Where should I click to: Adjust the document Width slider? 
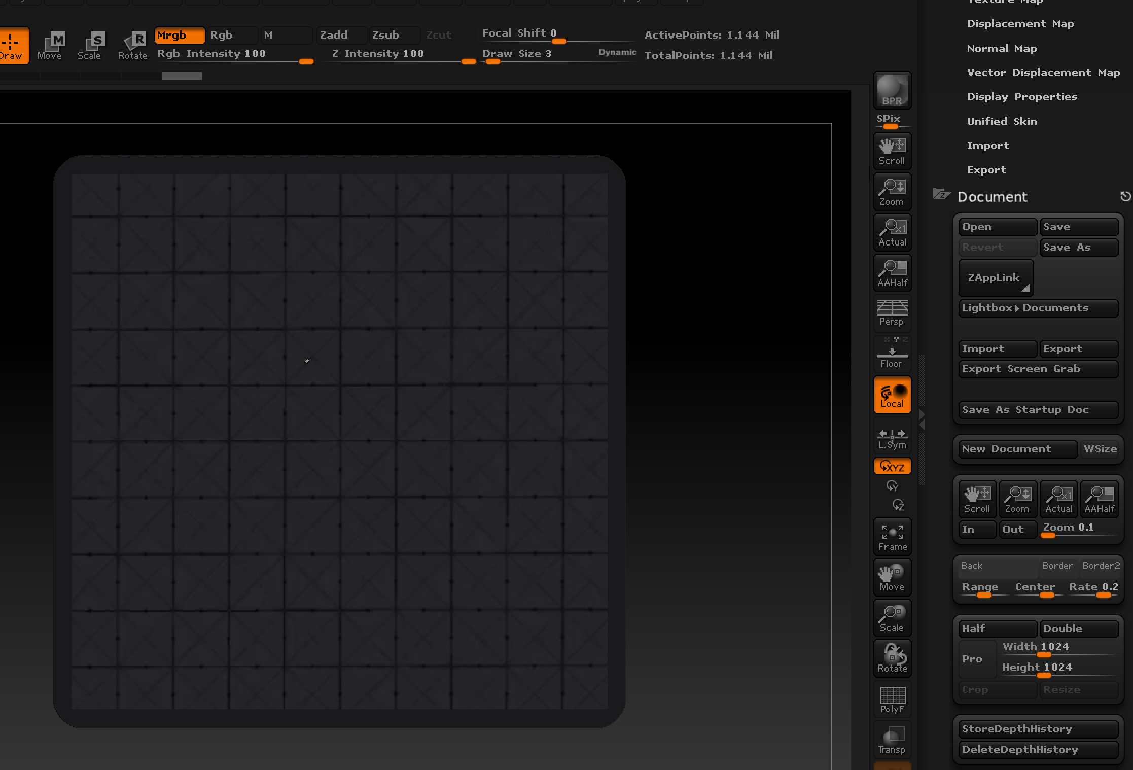tap(1059, 648)
